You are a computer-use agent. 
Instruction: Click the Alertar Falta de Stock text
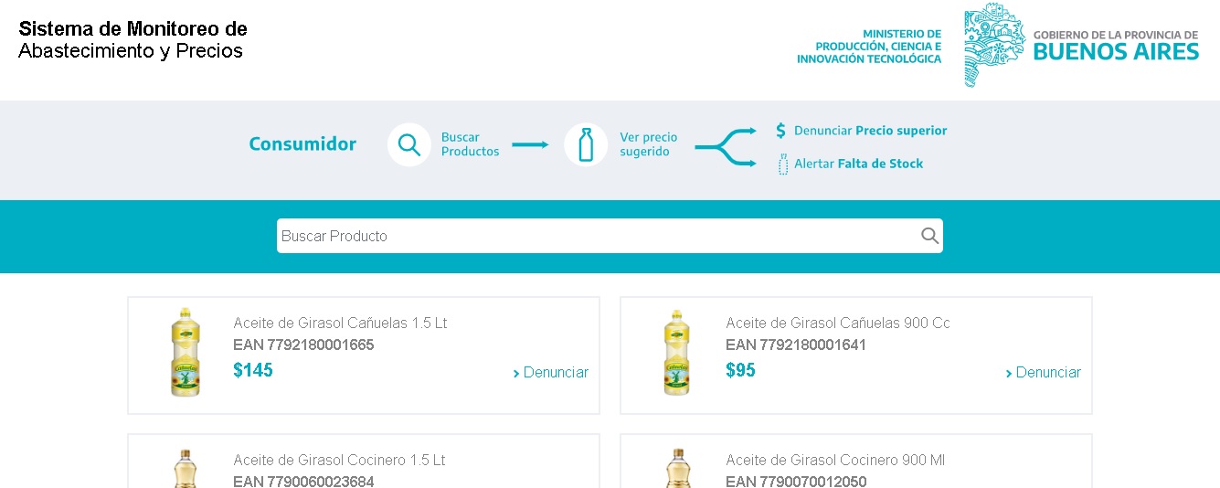click(x=859, y=164)
